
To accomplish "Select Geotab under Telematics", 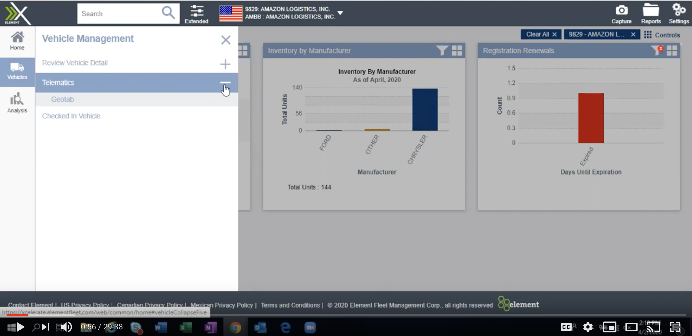I will pyautogui.click(x=63, y=99).
